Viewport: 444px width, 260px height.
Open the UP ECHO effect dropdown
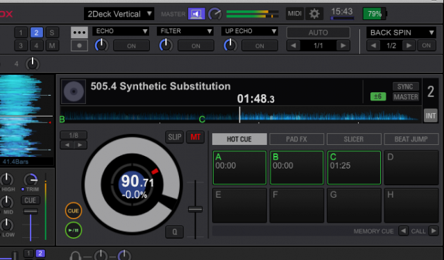coord(250,31)
